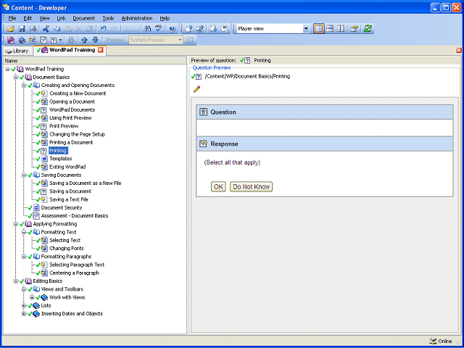This screenshot has height=348, width=464.
Task: Click the ABC spell check icon
Action: (159, 29)
